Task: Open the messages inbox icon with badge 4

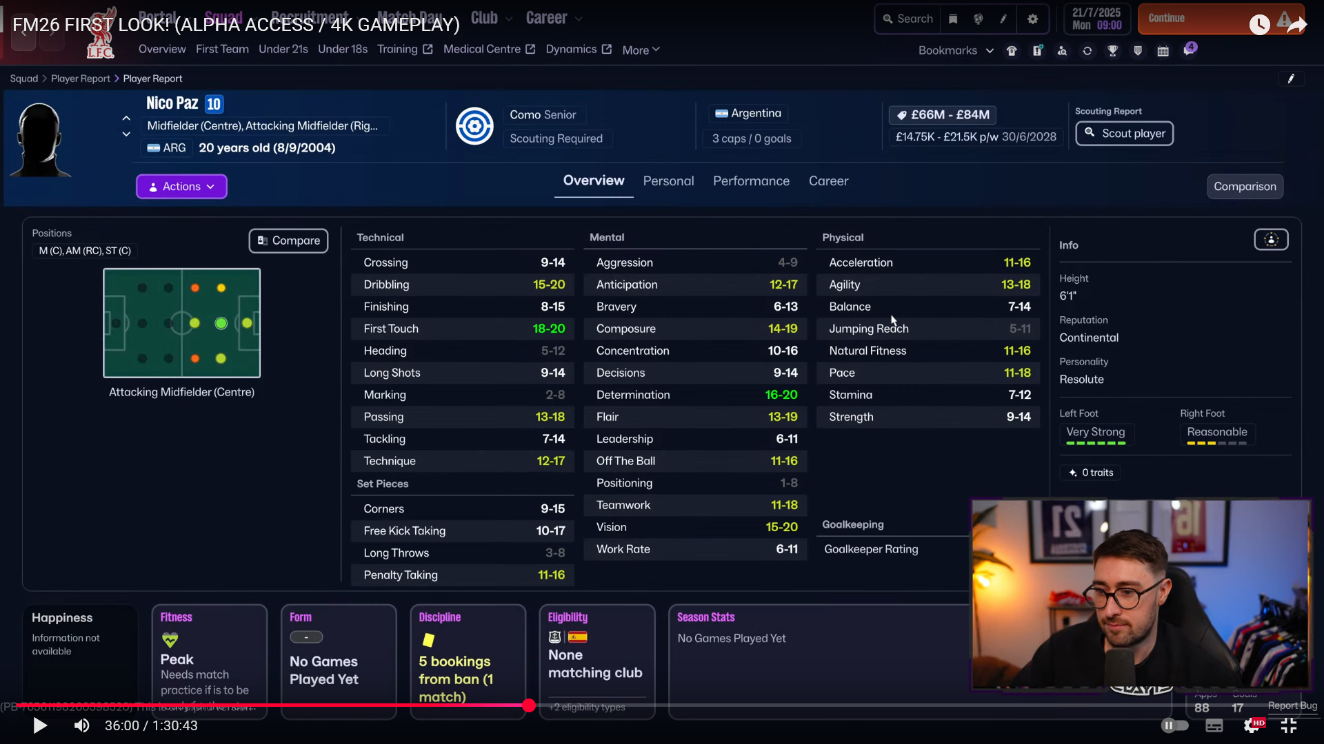Action: tap(1189, 50)
